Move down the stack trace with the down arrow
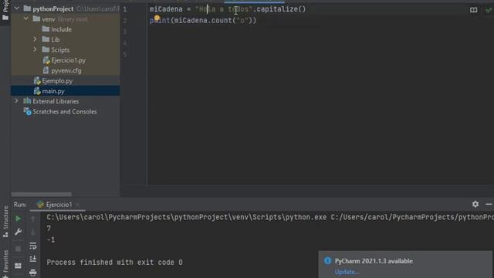Image resolution: width=494 pixels, height=278 pixels. pyautogui.click(x=32, y=232)
